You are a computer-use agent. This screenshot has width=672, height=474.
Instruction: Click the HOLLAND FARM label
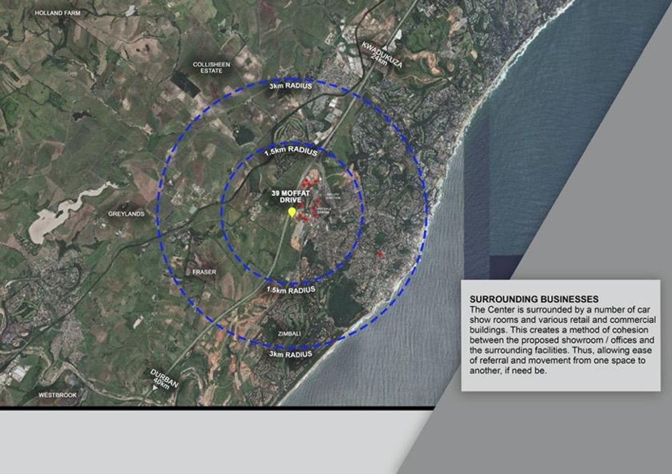[x=57, y=13]
